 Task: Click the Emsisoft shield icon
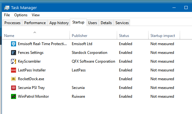(x=14, y=44)
